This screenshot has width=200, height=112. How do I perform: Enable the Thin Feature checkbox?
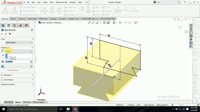point(2,80)
